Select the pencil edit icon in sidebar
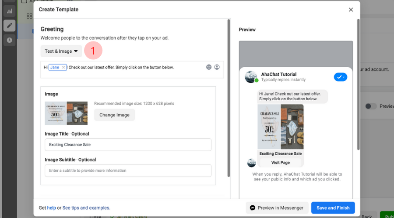 (x=10, y=26)
